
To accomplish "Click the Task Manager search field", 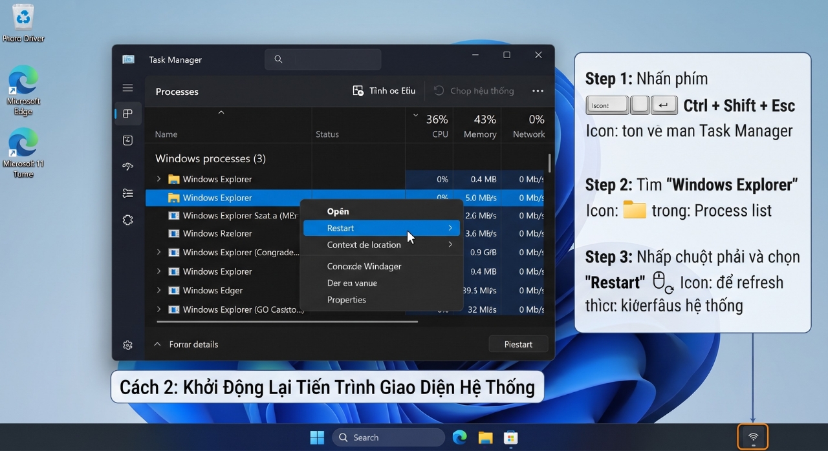I will coord(323,59).
